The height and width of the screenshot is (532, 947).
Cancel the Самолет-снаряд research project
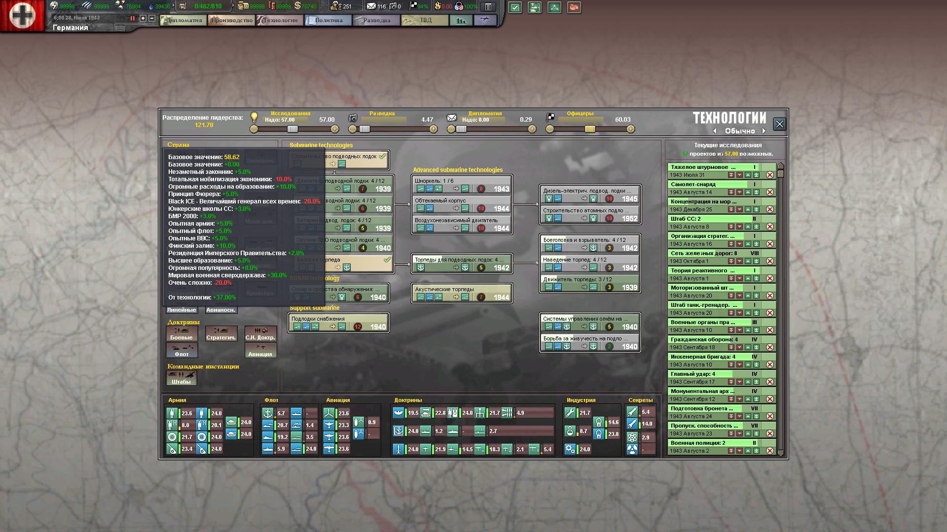pos(769,192)
